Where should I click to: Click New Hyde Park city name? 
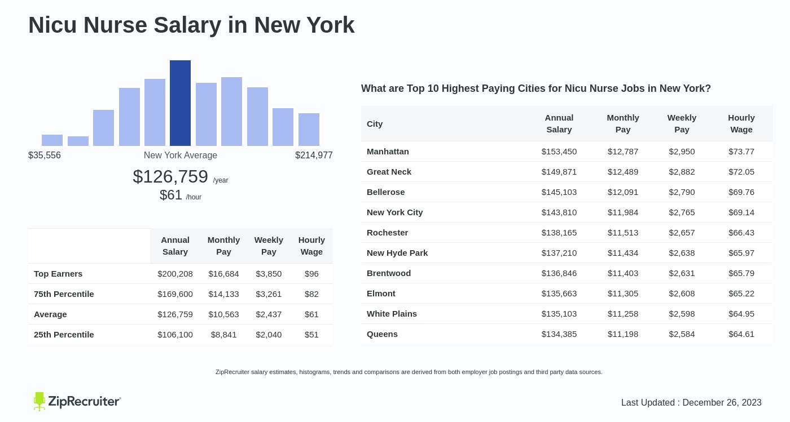[397, 252]
